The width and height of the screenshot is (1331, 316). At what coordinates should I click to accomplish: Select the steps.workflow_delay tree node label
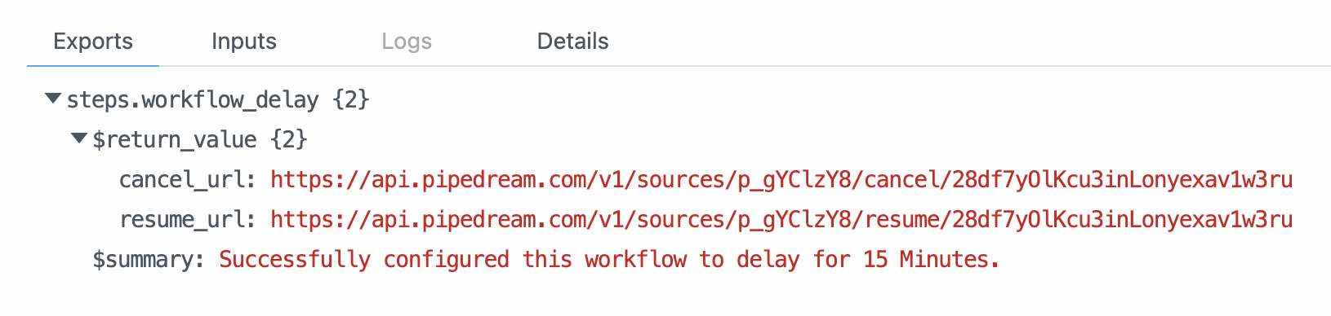pyautogui.click(x=193, y=99)
